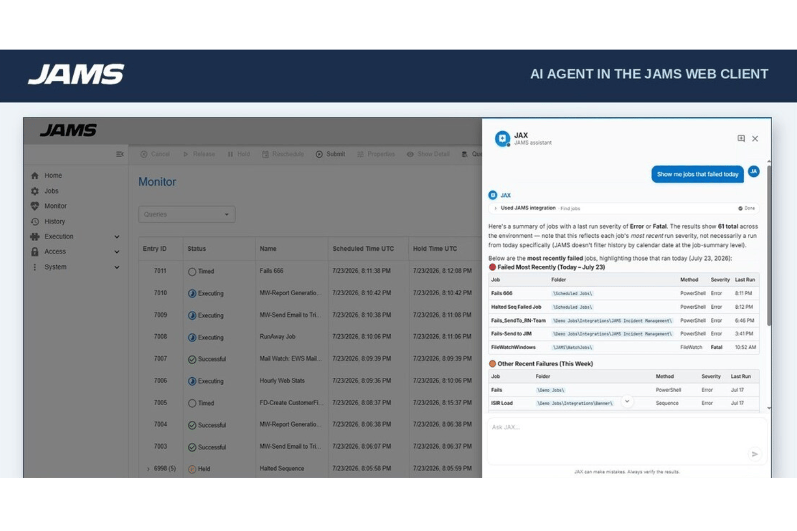The width and height of the screenshot is (797, 531).
Task: Click the JAX chat scrollbar
Action: pos(769,245)
